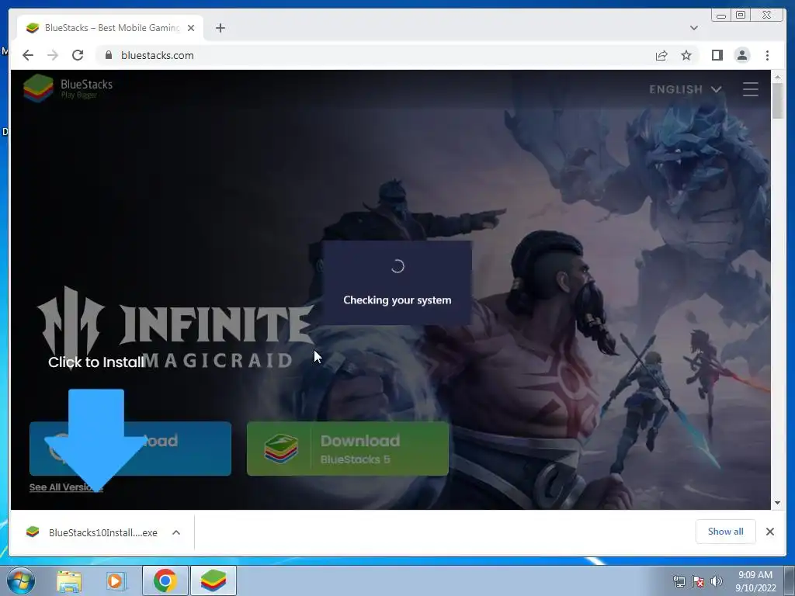Click the share page icon
795x596 pixels.
[x=661, y=55]
